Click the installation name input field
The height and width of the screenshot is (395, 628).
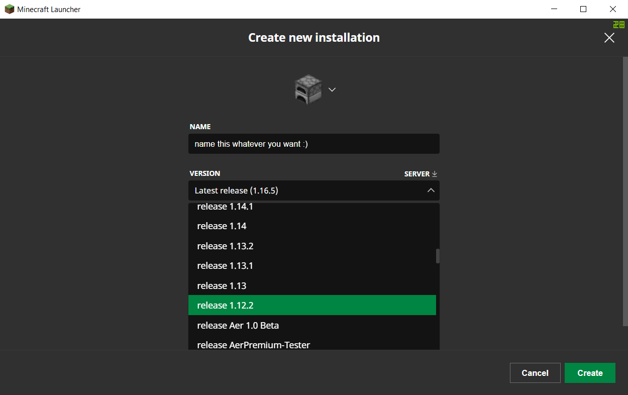point(314,144)
